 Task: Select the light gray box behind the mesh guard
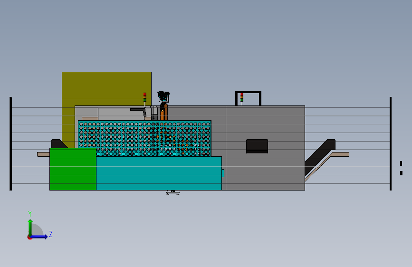click(x=121, y=114)
